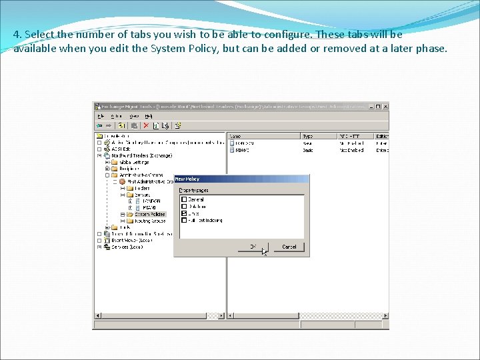This screenshot has height=360, width=480.
Task: Click the Console Root folder icon
Action: [99, 136]
